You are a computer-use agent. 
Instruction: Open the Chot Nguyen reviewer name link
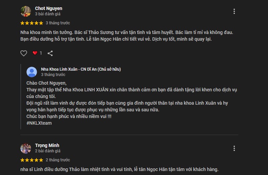click(x=48, y=8)
